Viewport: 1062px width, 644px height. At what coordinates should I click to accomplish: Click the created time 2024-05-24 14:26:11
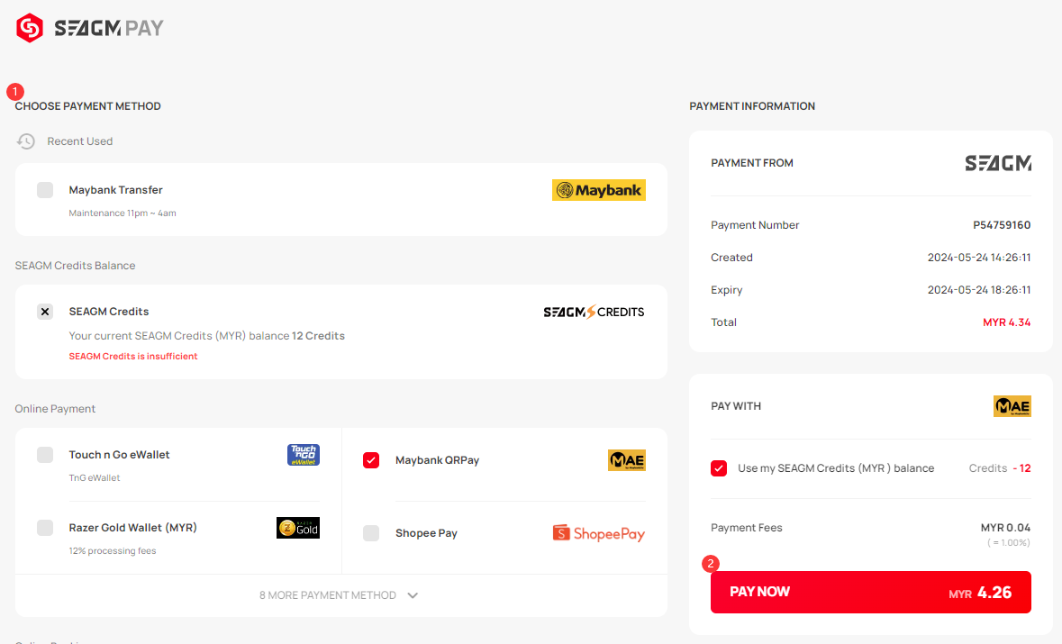coord(979,258)
